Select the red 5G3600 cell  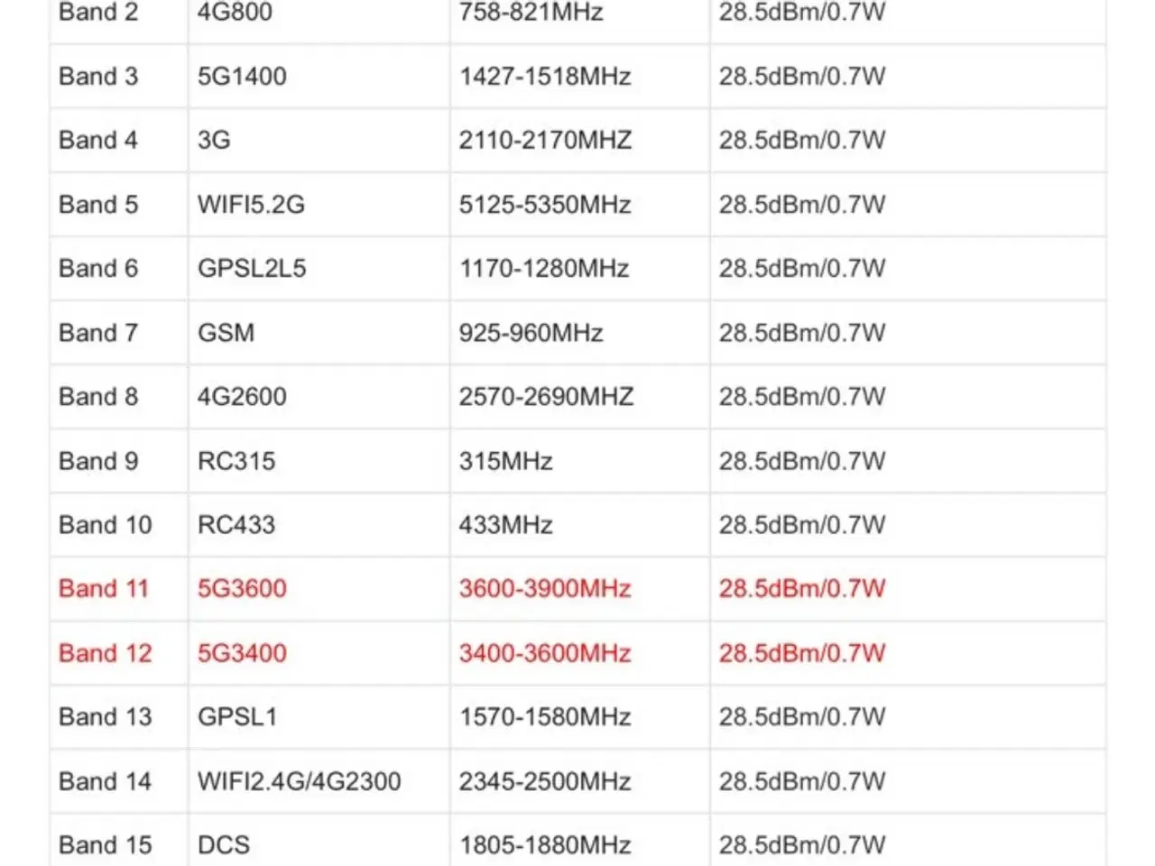tap(242, 589)
